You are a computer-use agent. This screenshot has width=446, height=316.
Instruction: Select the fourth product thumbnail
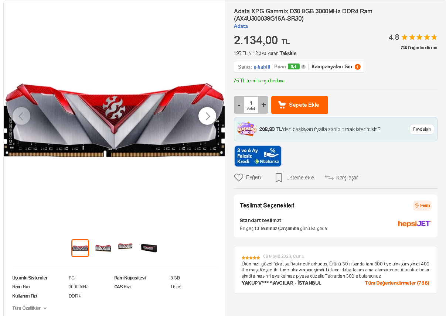(x=149, y=248)
